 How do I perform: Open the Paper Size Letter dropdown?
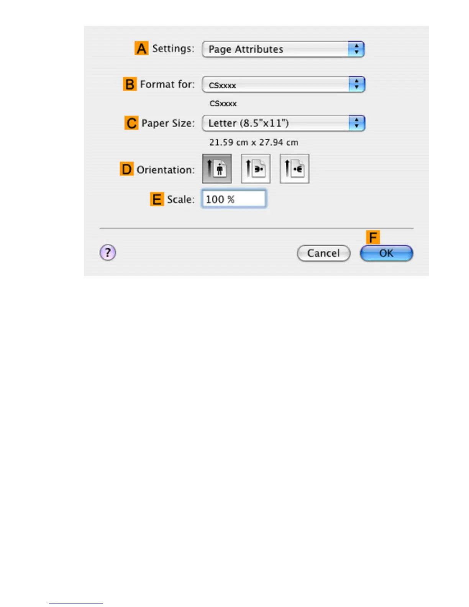pos(284,123)
